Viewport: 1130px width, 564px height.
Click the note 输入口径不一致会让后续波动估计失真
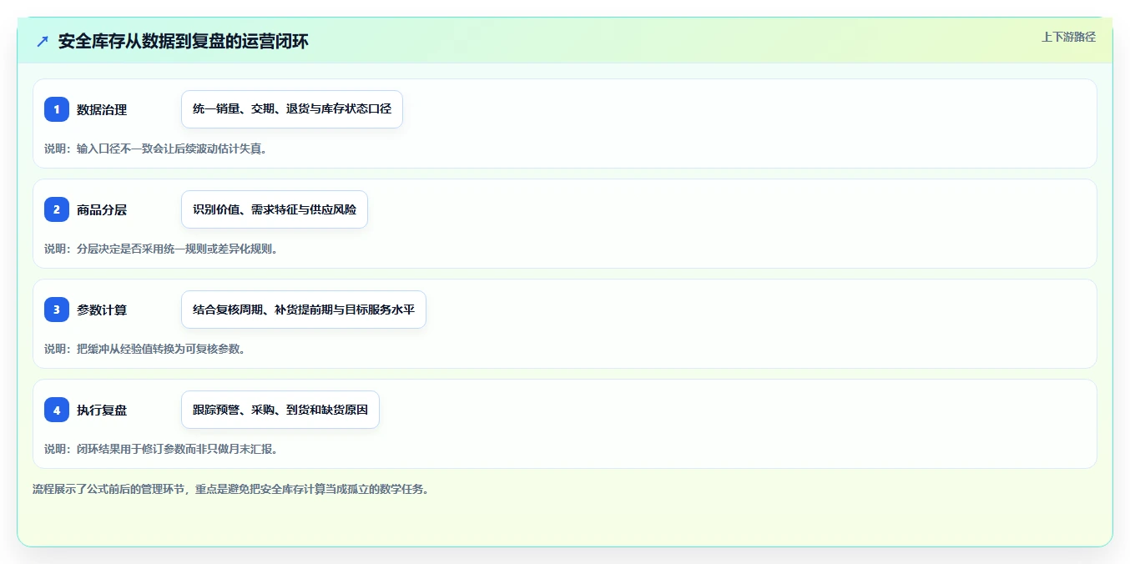coord(155,149)
